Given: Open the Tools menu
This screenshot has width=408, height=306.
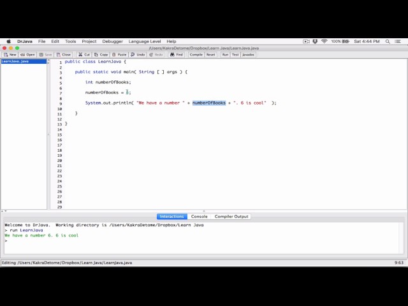Looking at the screenshot, I should coord(70,41).
